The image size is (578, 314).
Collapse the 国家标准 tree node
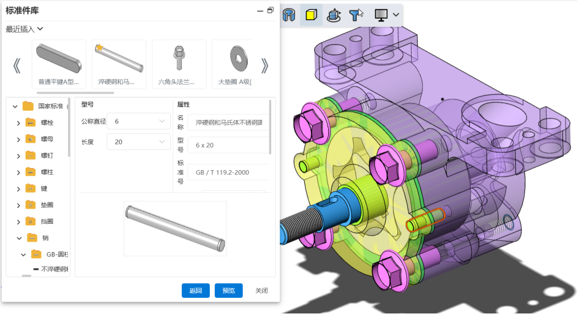tap(15, 107)
